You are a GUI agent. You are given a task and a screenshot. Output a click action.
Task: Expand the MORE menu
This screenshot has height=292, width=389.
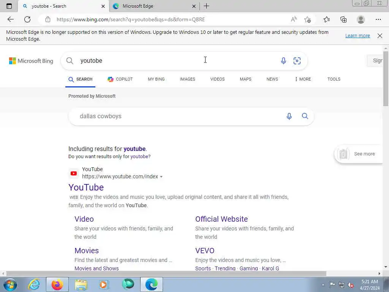[x=303, y=79]
